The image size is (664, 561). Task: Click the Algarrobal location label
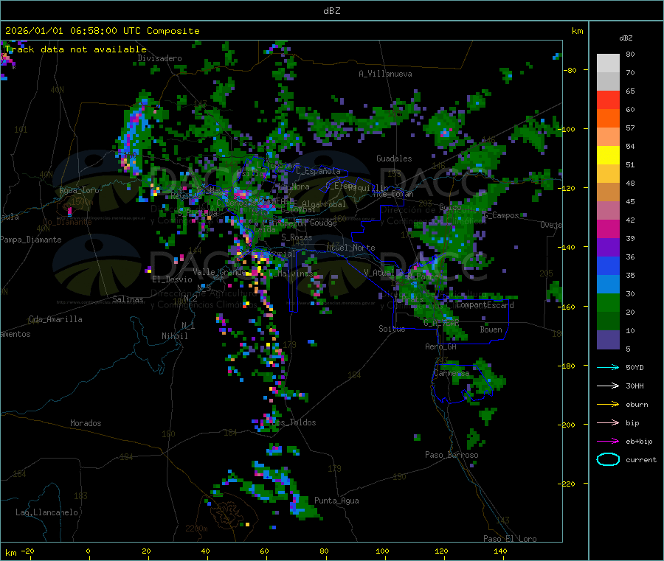click(324, 204)
